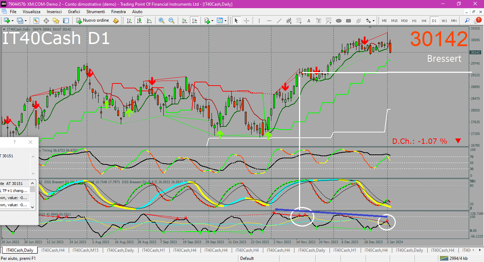Switch timeframe to H1
Viewport: 484px width, 262px height.
coord(414,21)
